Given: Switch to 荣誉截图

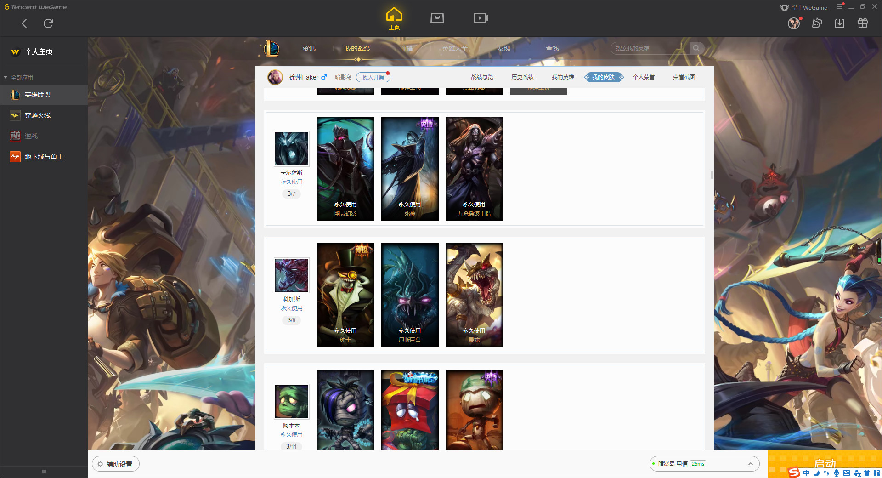Looking at the screenshot, I should [684, 77].
